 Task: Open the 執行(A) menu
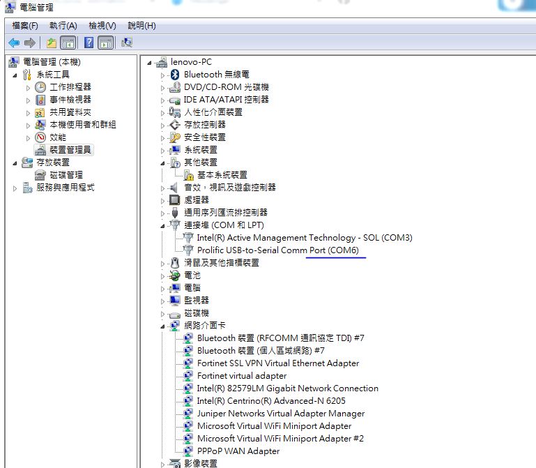point(63,26)
